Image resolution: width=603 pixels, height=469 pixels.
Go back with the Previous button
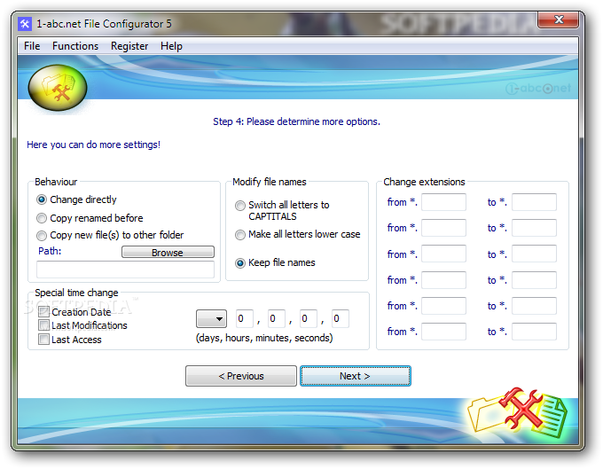point(241,376)
